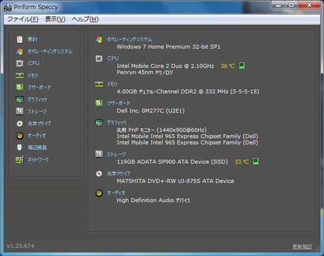
Task: Select 周辺機器 in the sidebar
Action: pyautogui.click(x=37, y=148)
